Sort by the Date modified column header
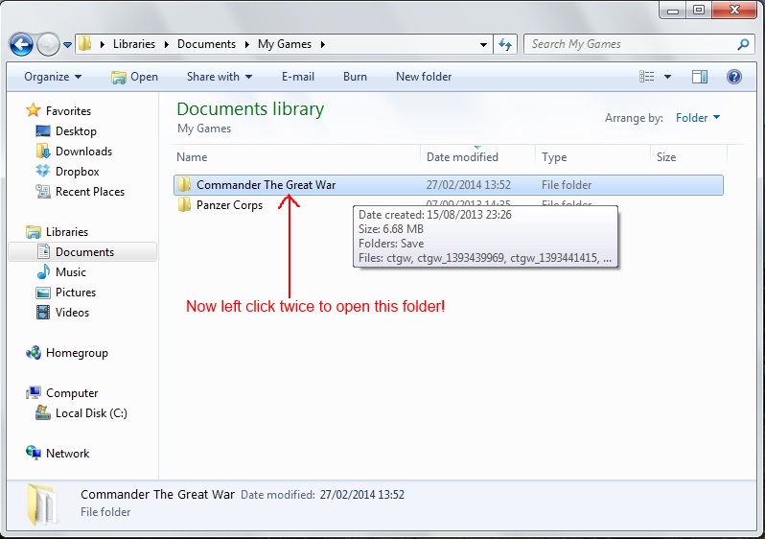The height and width of the screenshot is (539, 765). pyautogui.click(x=477, y=157)
